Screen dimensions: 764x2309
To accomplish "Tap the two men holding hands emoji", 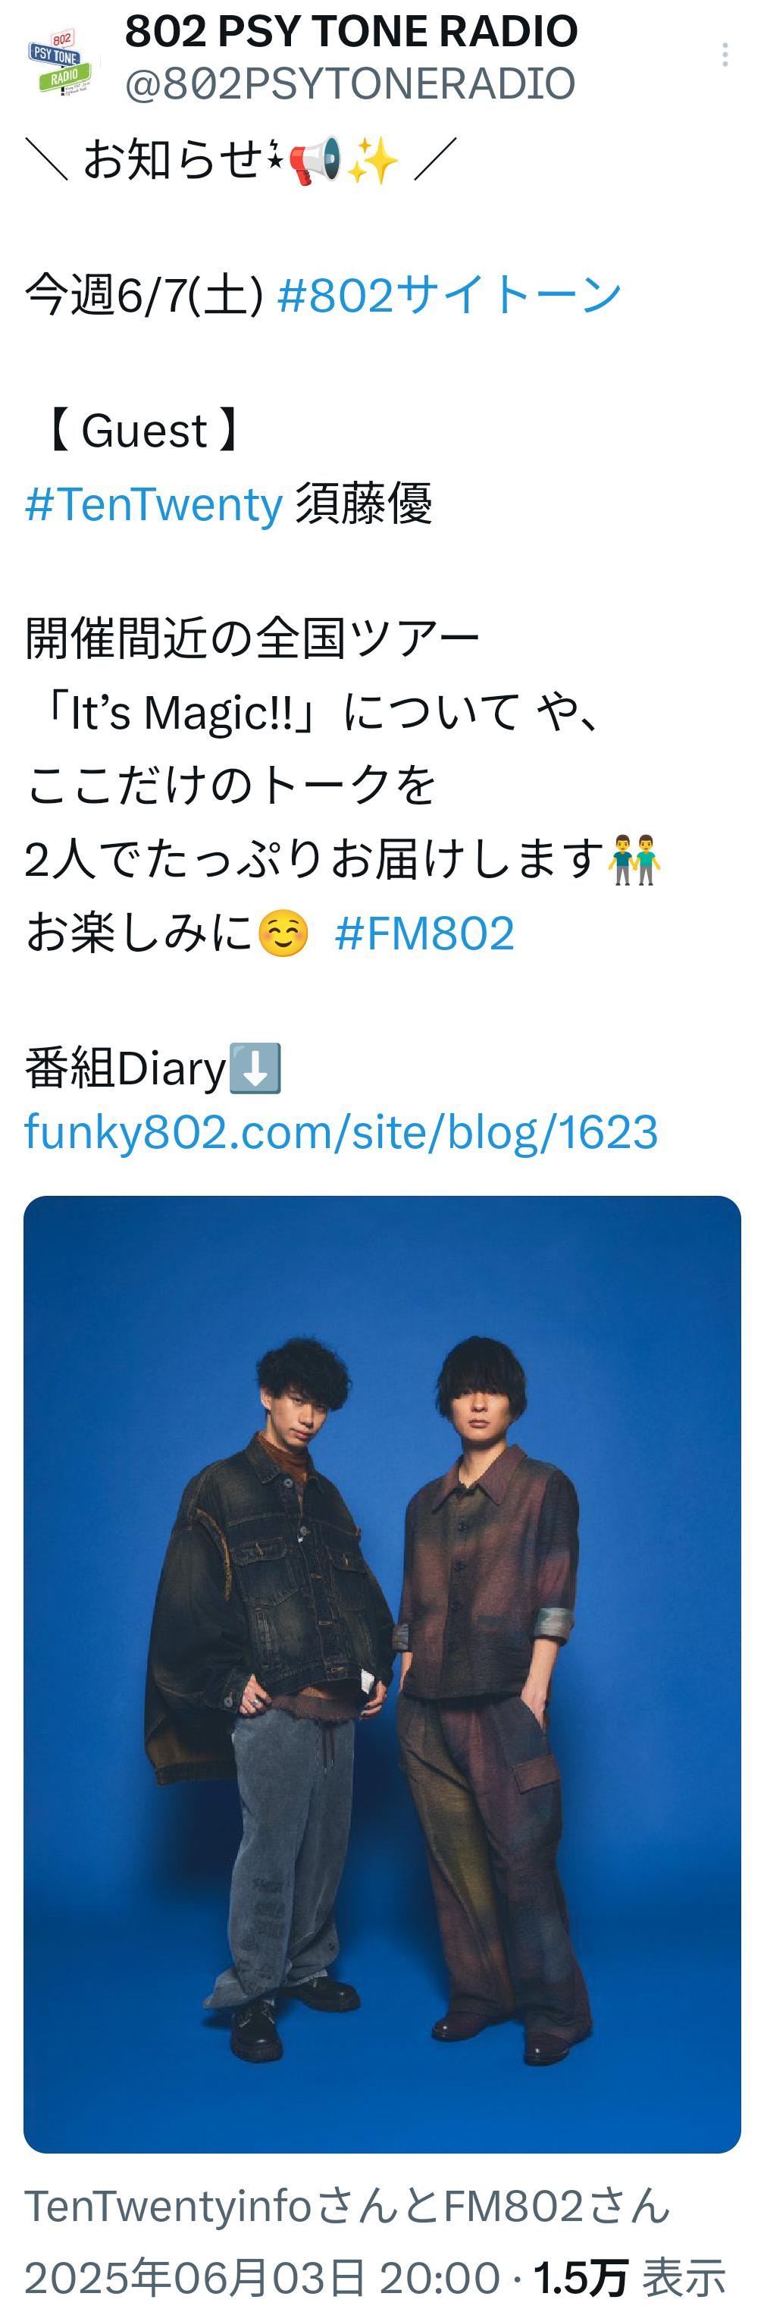I will coord(634,860).
